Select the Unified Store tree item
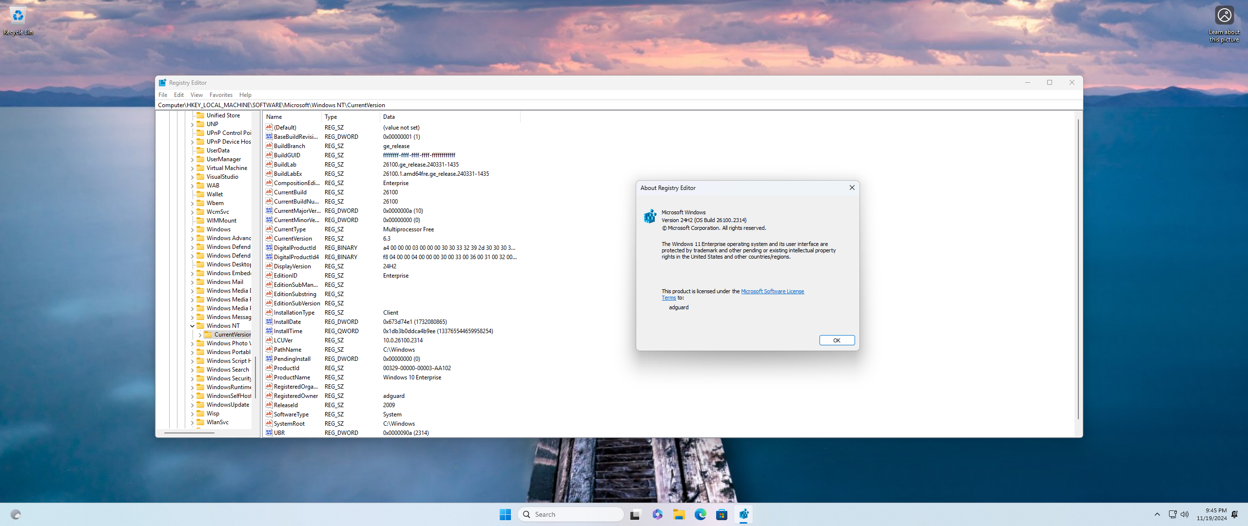Viewport: 1248px width, 526px height. click(223, 115)
